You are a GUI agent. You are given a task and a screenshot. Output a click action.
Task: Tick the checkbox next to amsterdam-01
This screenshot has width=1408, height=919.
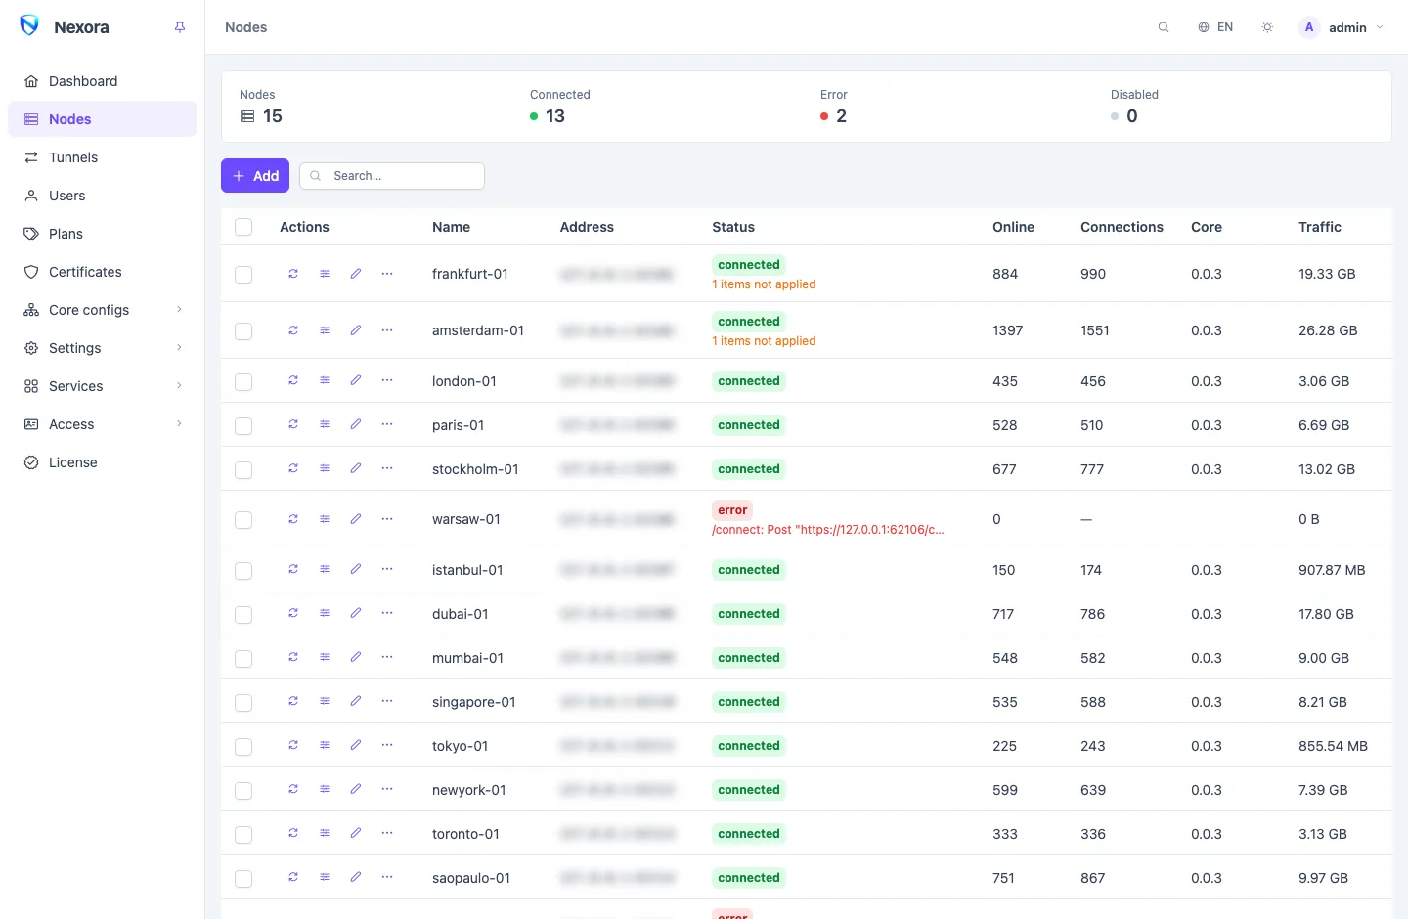(x=243, y=331)
